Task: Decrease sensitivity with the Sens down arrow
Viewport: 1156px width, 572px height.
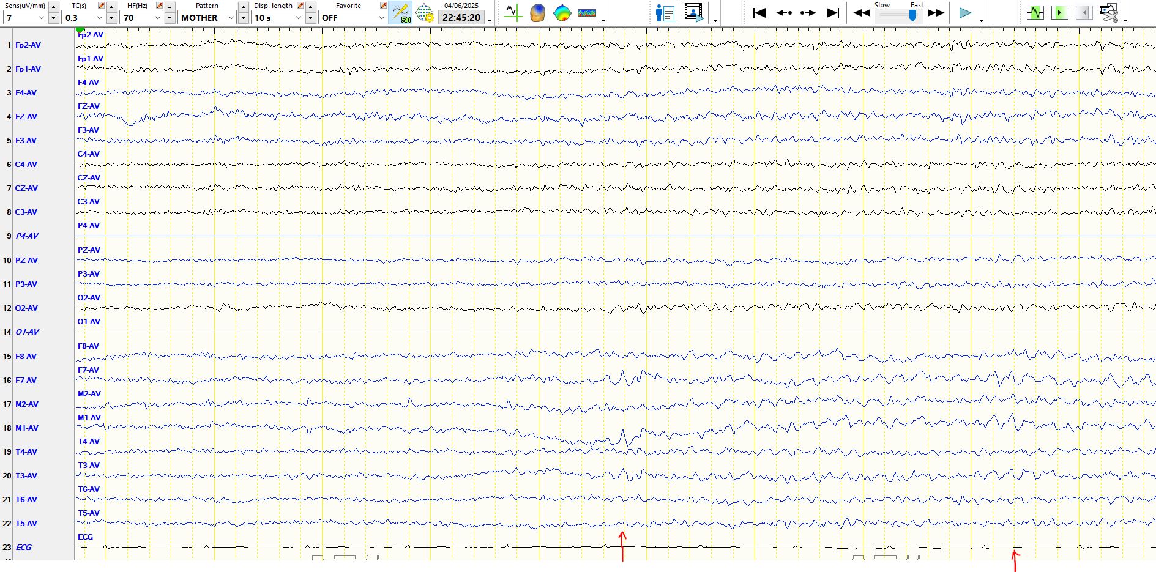Action: pyautogui.click(x=53, y=18)
